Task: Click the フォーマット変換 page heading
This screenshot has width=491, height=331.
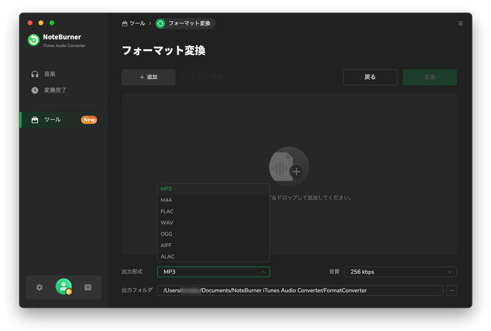Action: click(163, 50)
